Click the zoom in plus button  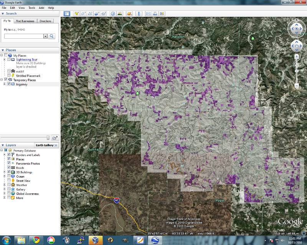297,57
